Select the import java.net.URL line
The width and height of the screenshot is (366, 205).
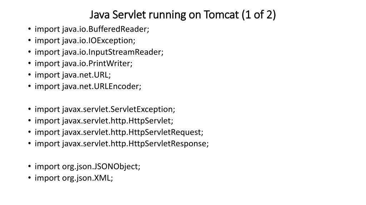click(73, 75)
